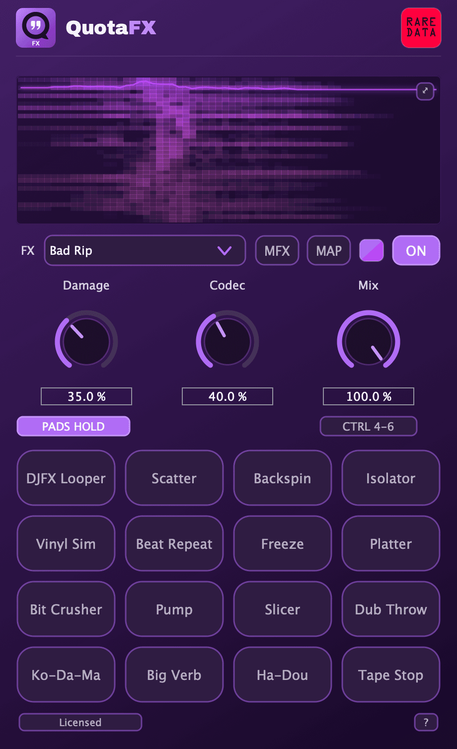The height and width of the screenshot is (749, 457).
Task: Trigger the Beat Repeat pad
Action: pyautogui.click(x=174, y=543)
